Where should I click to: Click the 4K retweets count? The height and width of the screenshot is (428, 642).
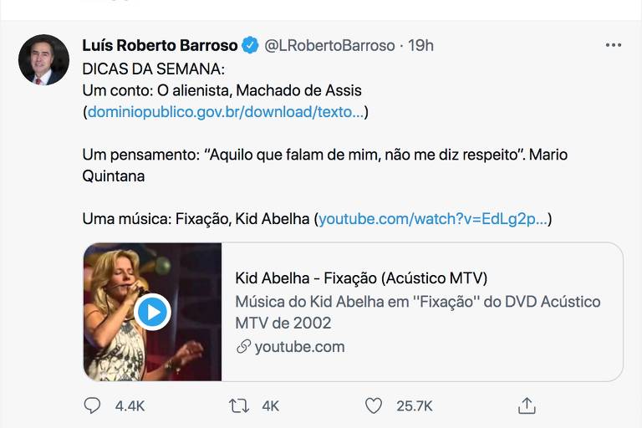point(270,405)
